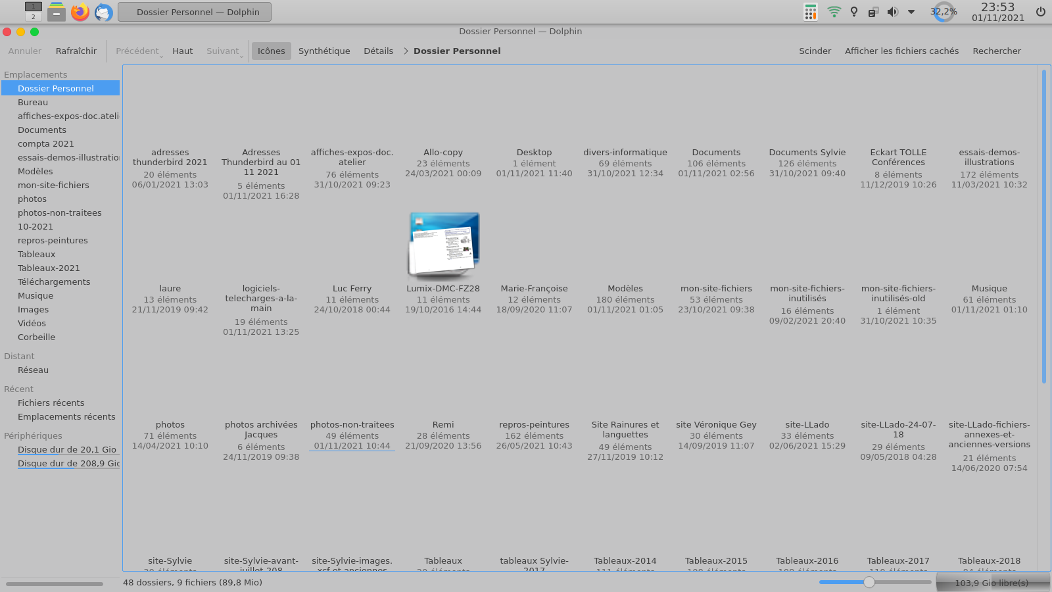Click the 103,9 Gio libre(s) space bar
1052x592 pixels.
point(993,583)
